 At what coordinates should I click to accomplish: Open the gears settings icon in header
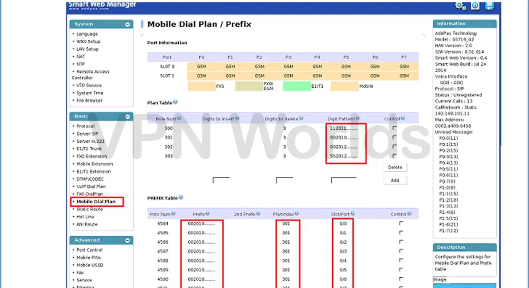(460, 6)
